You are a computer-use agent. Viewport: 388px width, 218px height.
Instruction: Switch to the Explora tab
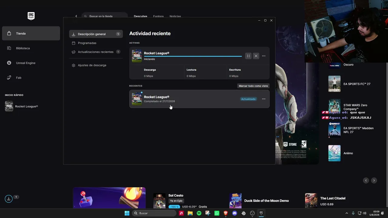[x=158, y=16]
